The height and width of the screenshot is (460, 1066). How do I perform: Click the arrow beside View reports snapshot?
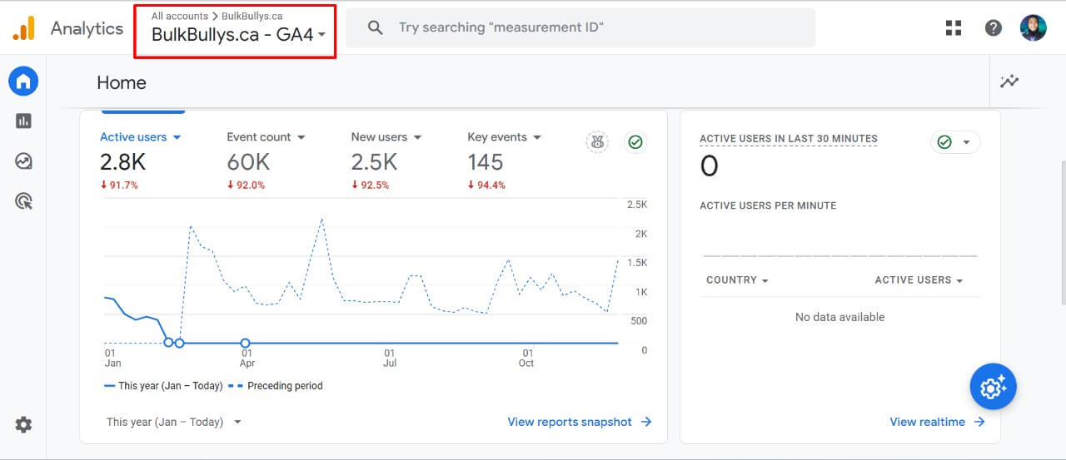point(646,422)
